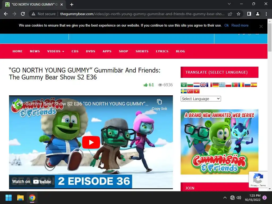Open the tab search chevron

[229, 4]
